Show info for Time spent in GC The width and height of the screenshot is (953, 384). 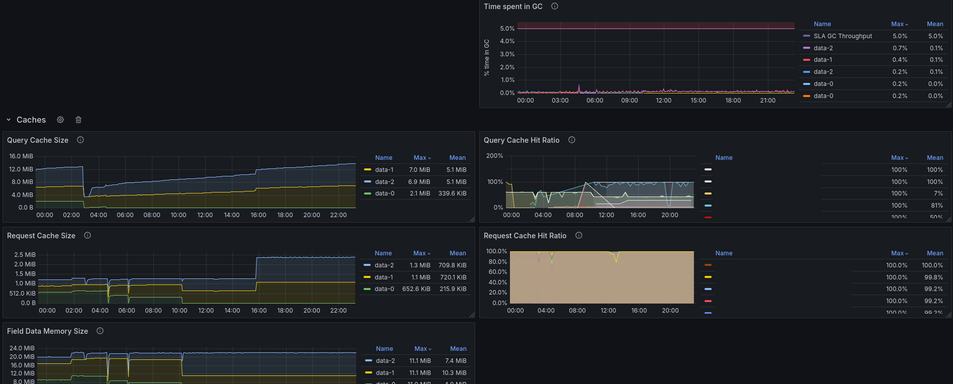coord(555,7)
